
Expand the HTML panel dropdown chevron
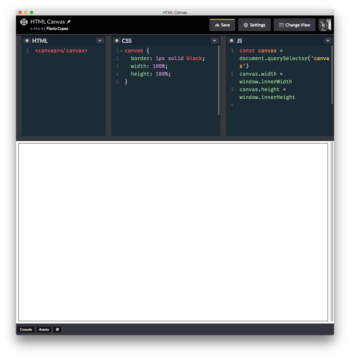[100, 41]
